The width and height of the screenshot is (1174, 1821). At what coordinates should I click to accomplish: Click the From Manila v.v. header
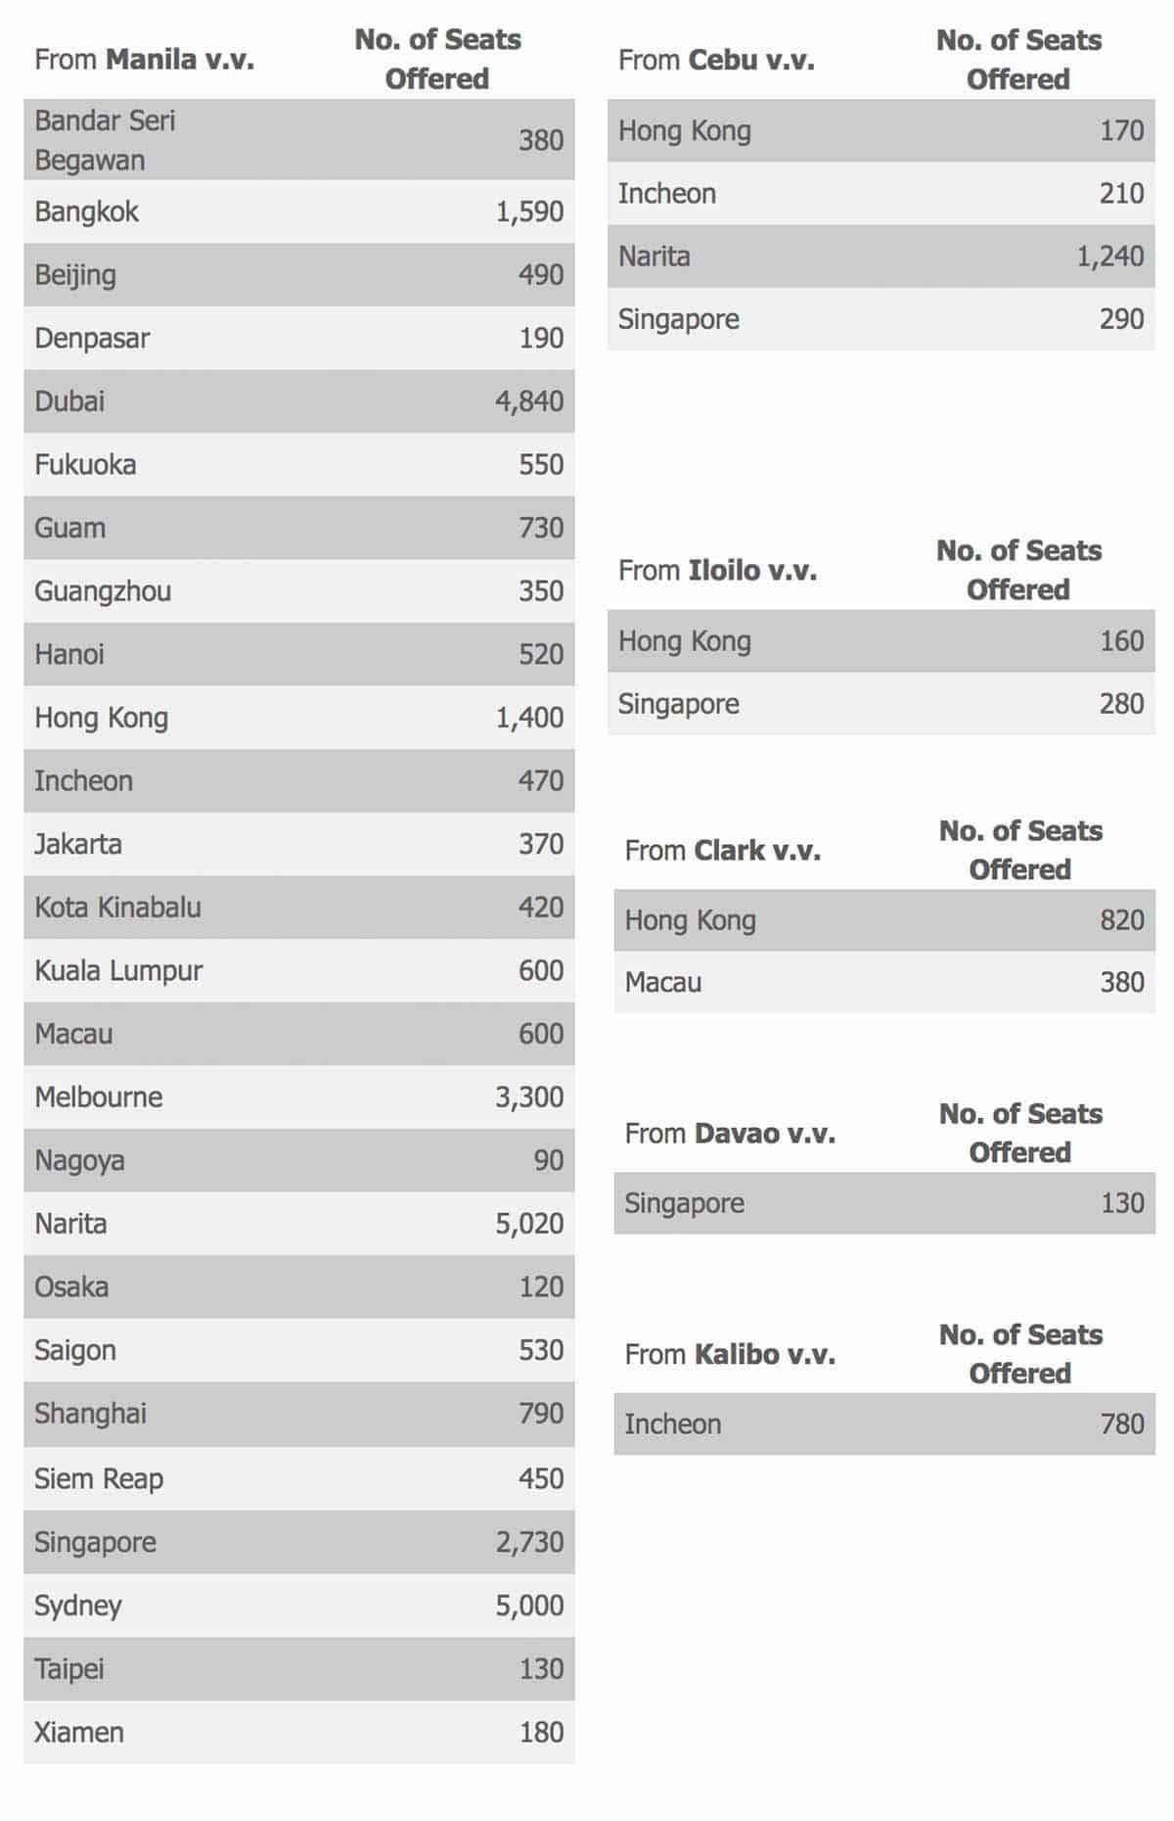[x=145, y=60]
